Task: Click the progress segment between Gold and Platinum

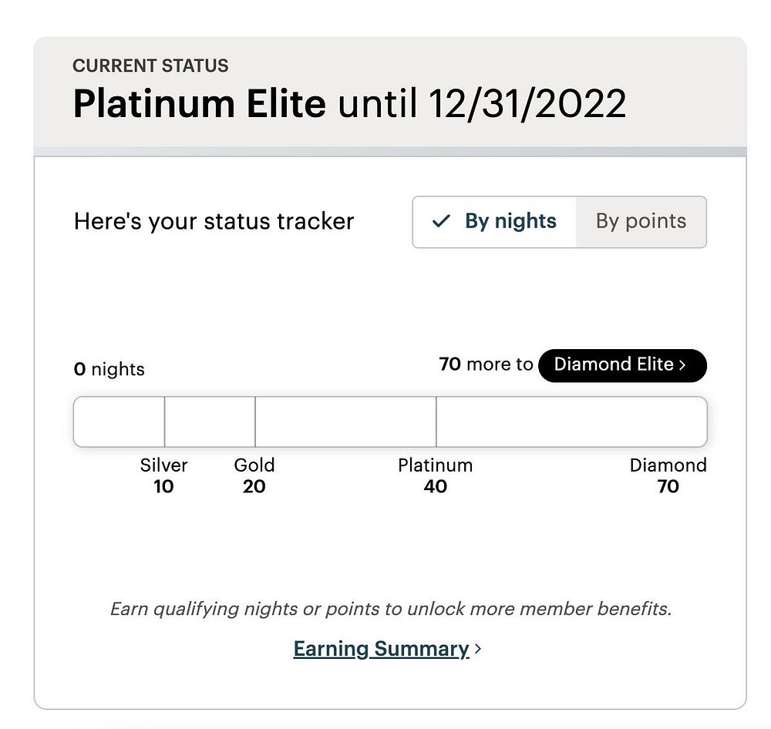Action: (345, 422)
